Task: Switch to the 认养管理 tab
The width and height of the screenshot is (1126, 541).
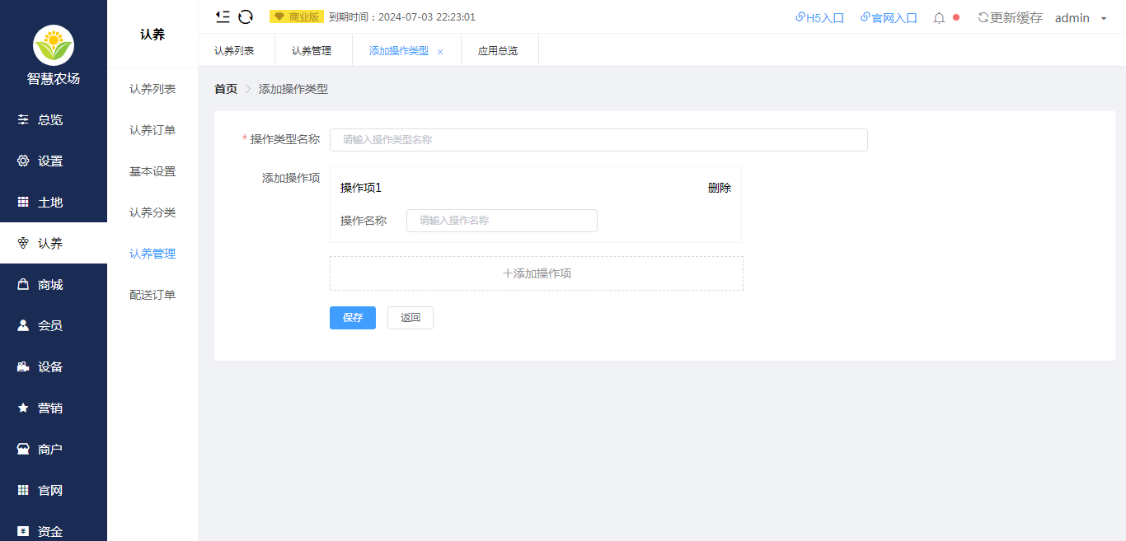Action: tap(313, 50)
